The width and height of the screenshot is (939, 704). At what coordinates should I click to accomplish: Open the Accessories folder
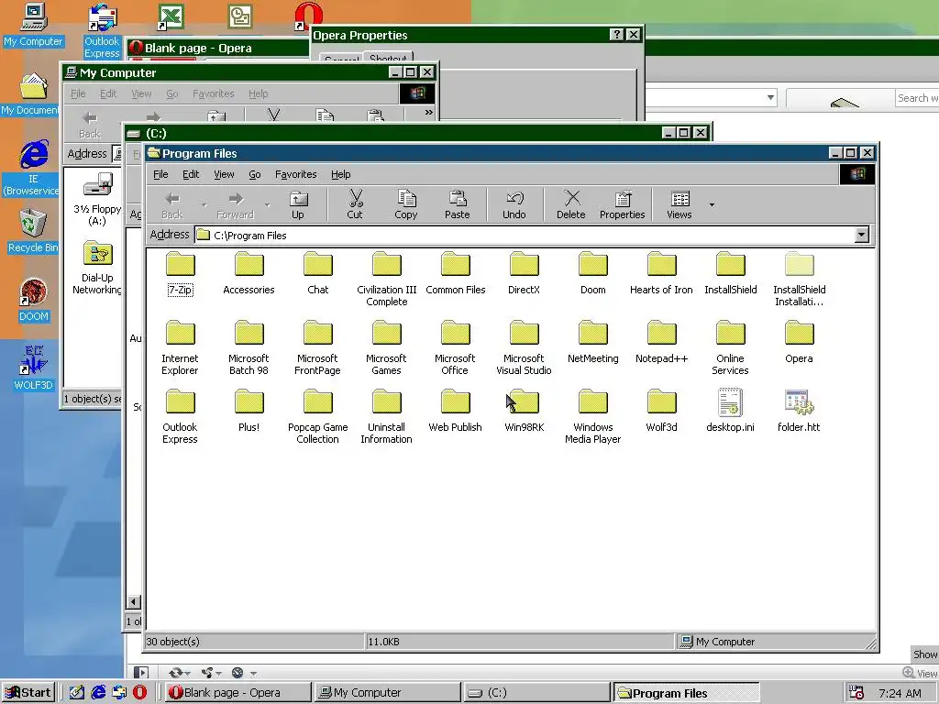point(249,274)
